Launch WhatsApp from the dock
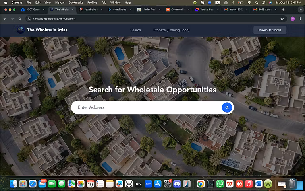This screenshot has width=305, height=191. 220,184
